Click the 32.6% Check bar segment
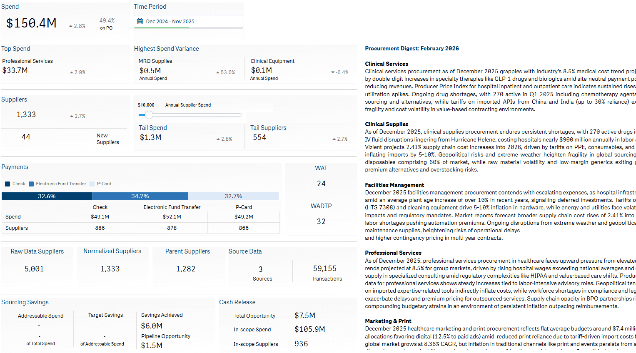 click(x=47, y=196)
